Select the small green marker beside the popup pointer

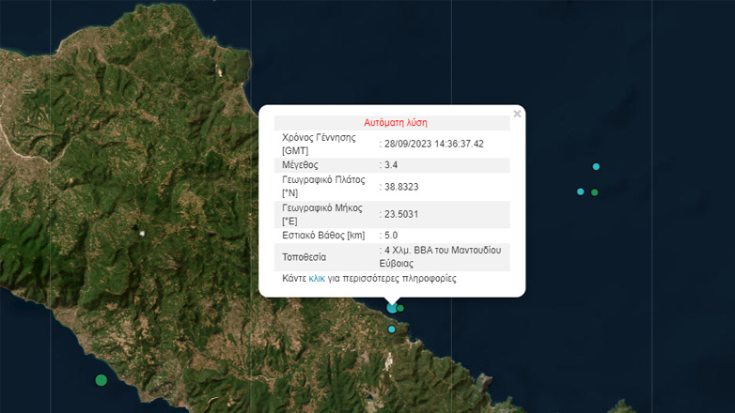coord(401,308)
